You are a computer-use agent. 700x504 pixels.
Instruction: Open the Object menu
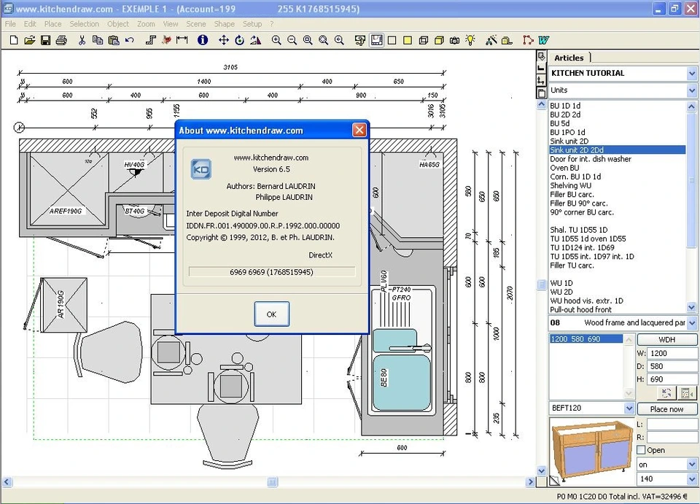pyautogui.click(x=118, y=24)
